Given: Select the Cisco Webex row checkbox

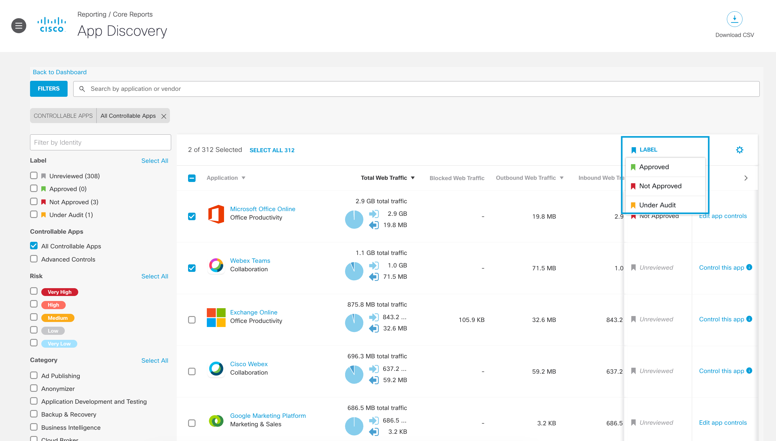Looking at the screenshot, I should [x=192, y=371].
